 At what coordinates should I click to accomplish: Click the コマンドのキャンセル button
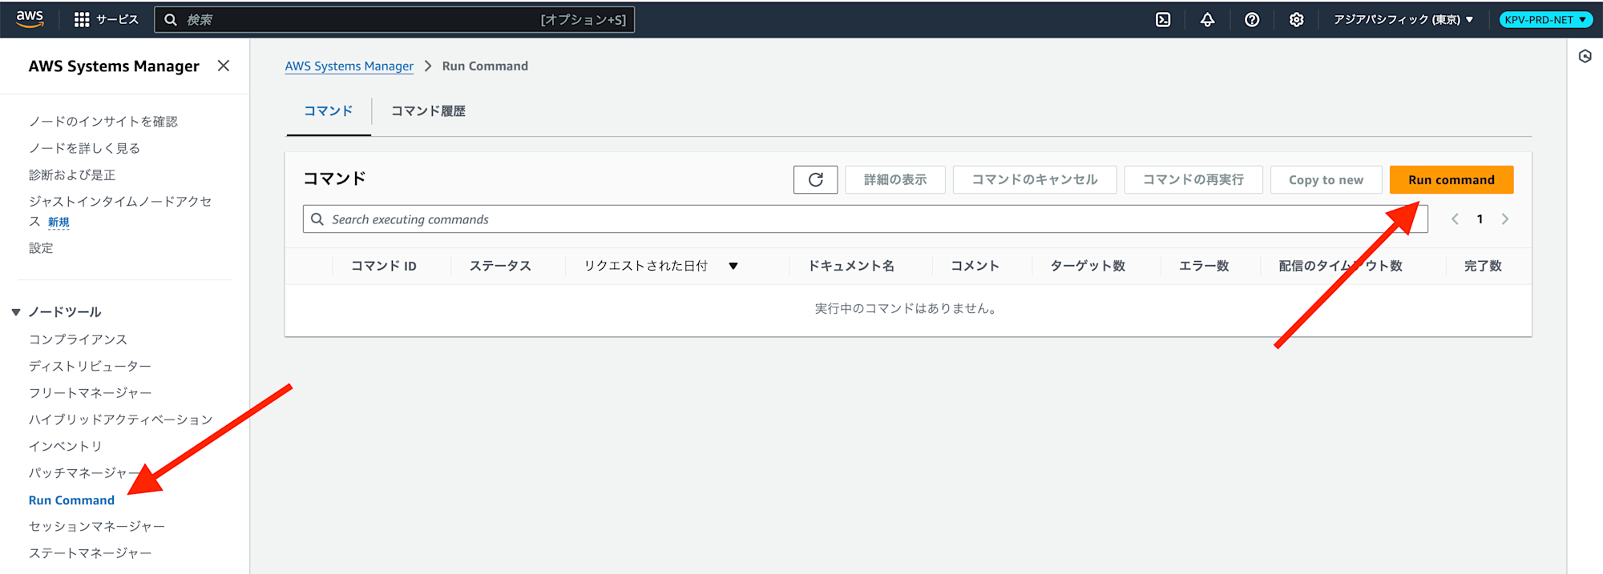coord(1035,179)
